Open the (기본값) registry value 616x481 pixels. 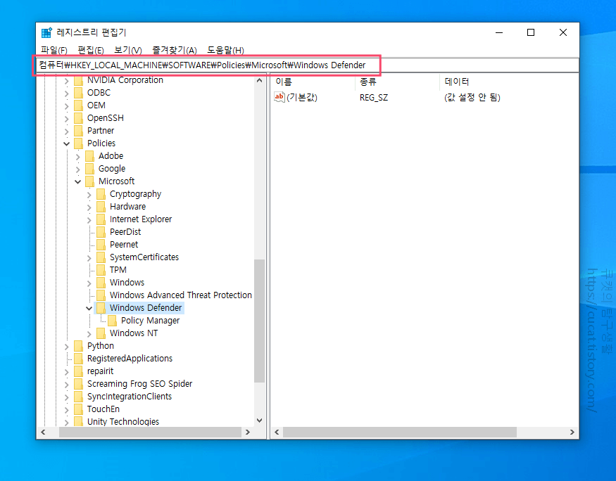(x=303, y=97)
